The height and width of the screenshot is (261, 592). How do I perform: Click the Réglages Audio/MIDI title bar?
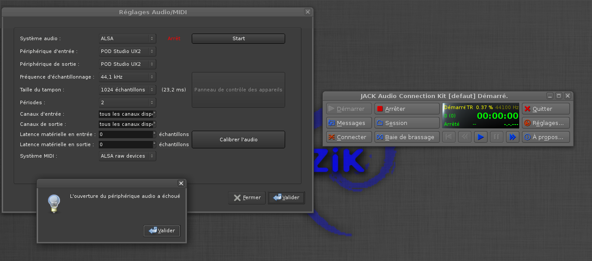coord(153,12)
